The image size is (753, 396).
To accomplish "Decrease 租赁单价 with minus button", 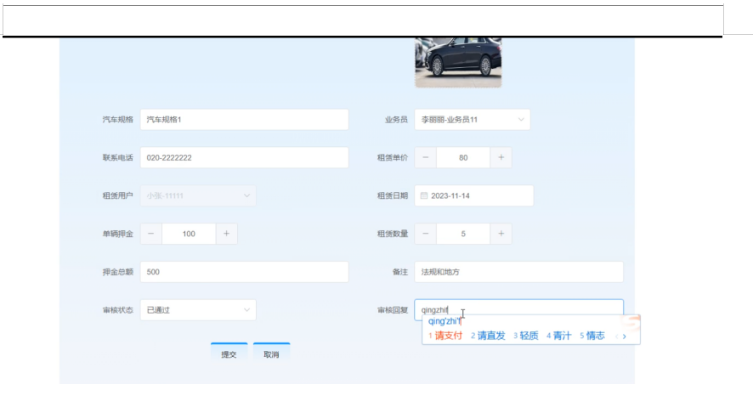I will [426, 157].
